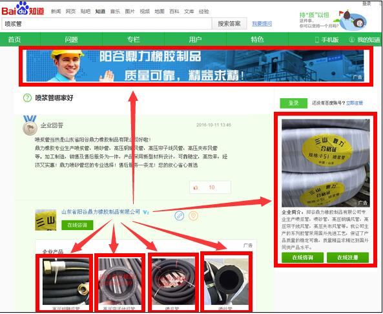The width and height of the screenshot is (383, 314).
Task: Click the enterprise answer medal badge icon
Action: click(x=30, y=125)
